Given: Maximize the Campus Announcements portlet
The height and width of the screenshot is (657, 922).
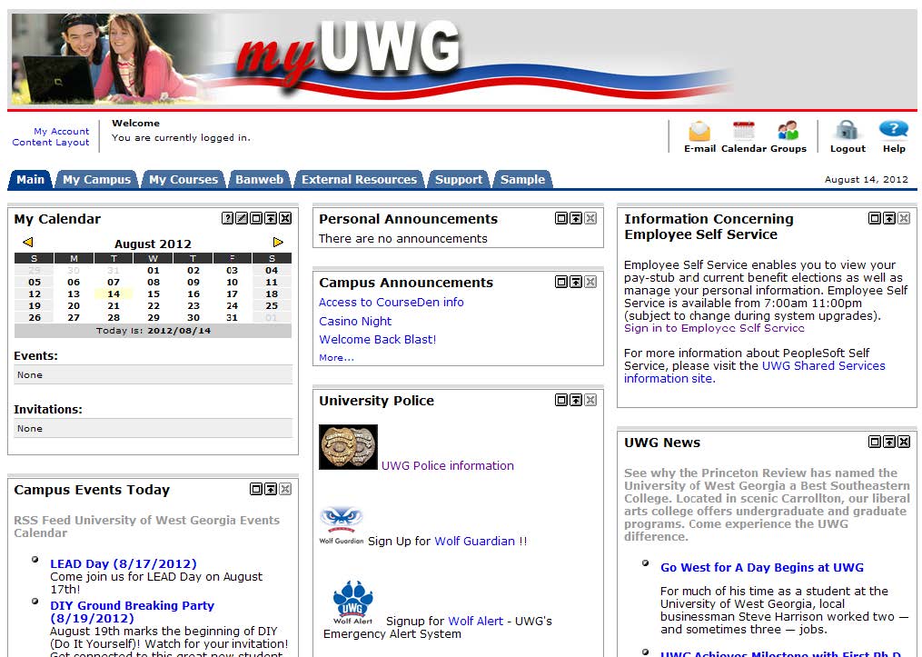Looking at the screenshot, I should click(561, 282).
